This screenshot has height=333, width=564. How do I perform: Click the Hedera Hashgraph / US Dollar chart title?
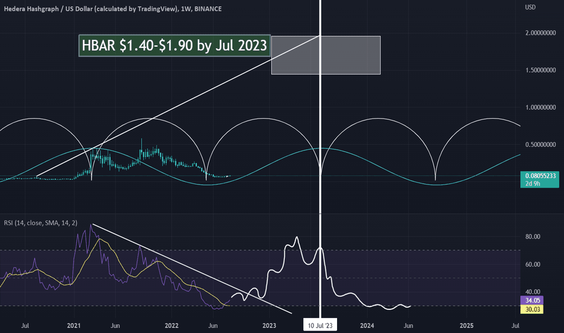(113, 9)
